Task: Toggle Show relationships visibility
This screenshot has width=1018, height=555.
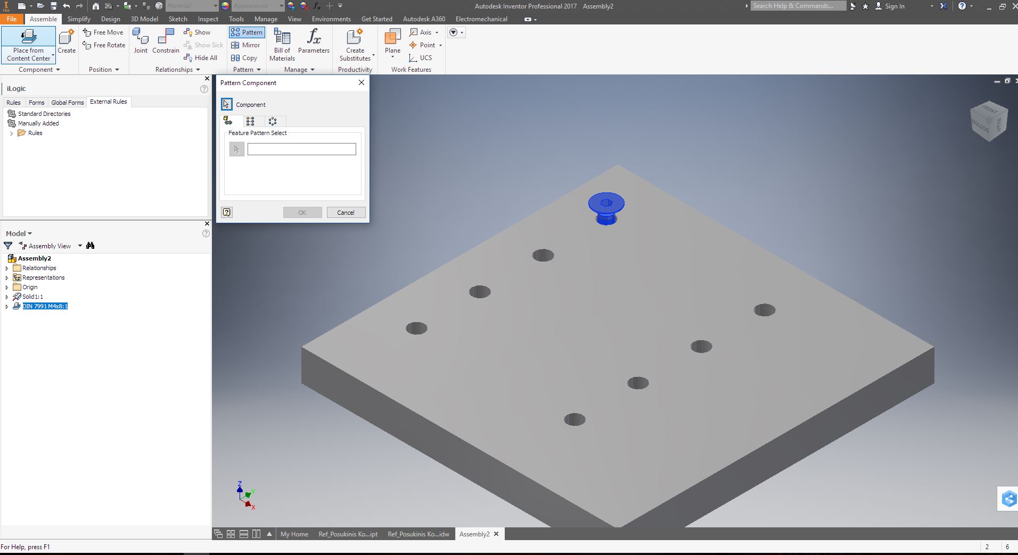Action: tap(198, 32)
